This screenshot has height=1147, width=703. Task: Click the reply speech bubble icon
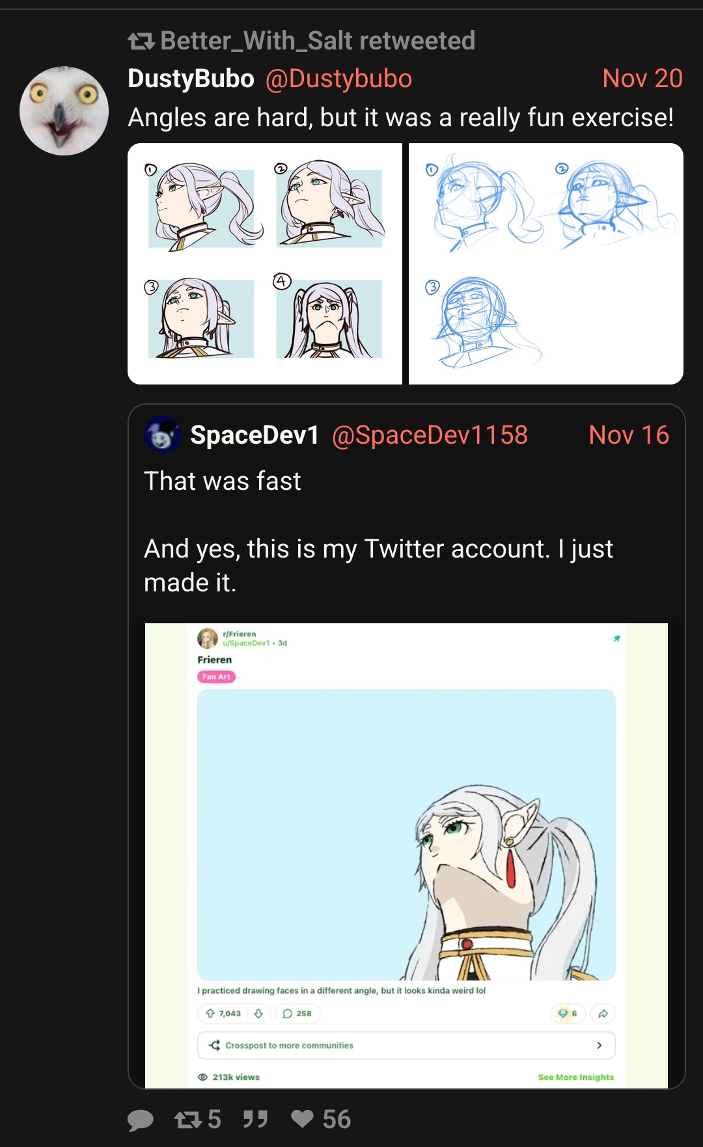coord(140,1120)
